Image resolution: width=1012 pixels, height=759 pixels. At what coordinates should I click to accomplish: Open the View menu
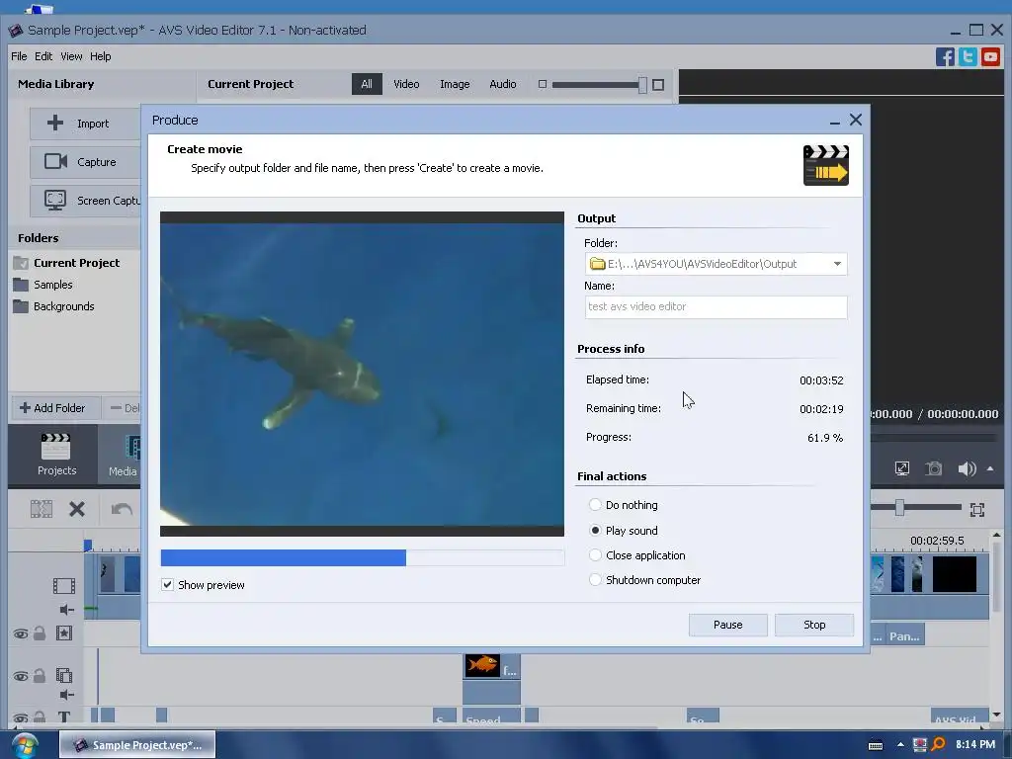[71, 56]
